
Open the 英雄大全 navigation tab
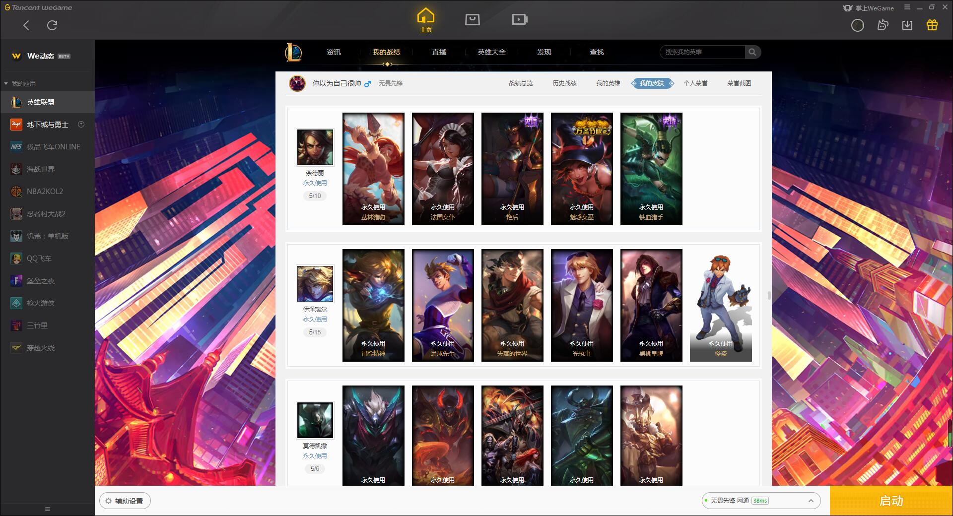click(x=491, y=52)
